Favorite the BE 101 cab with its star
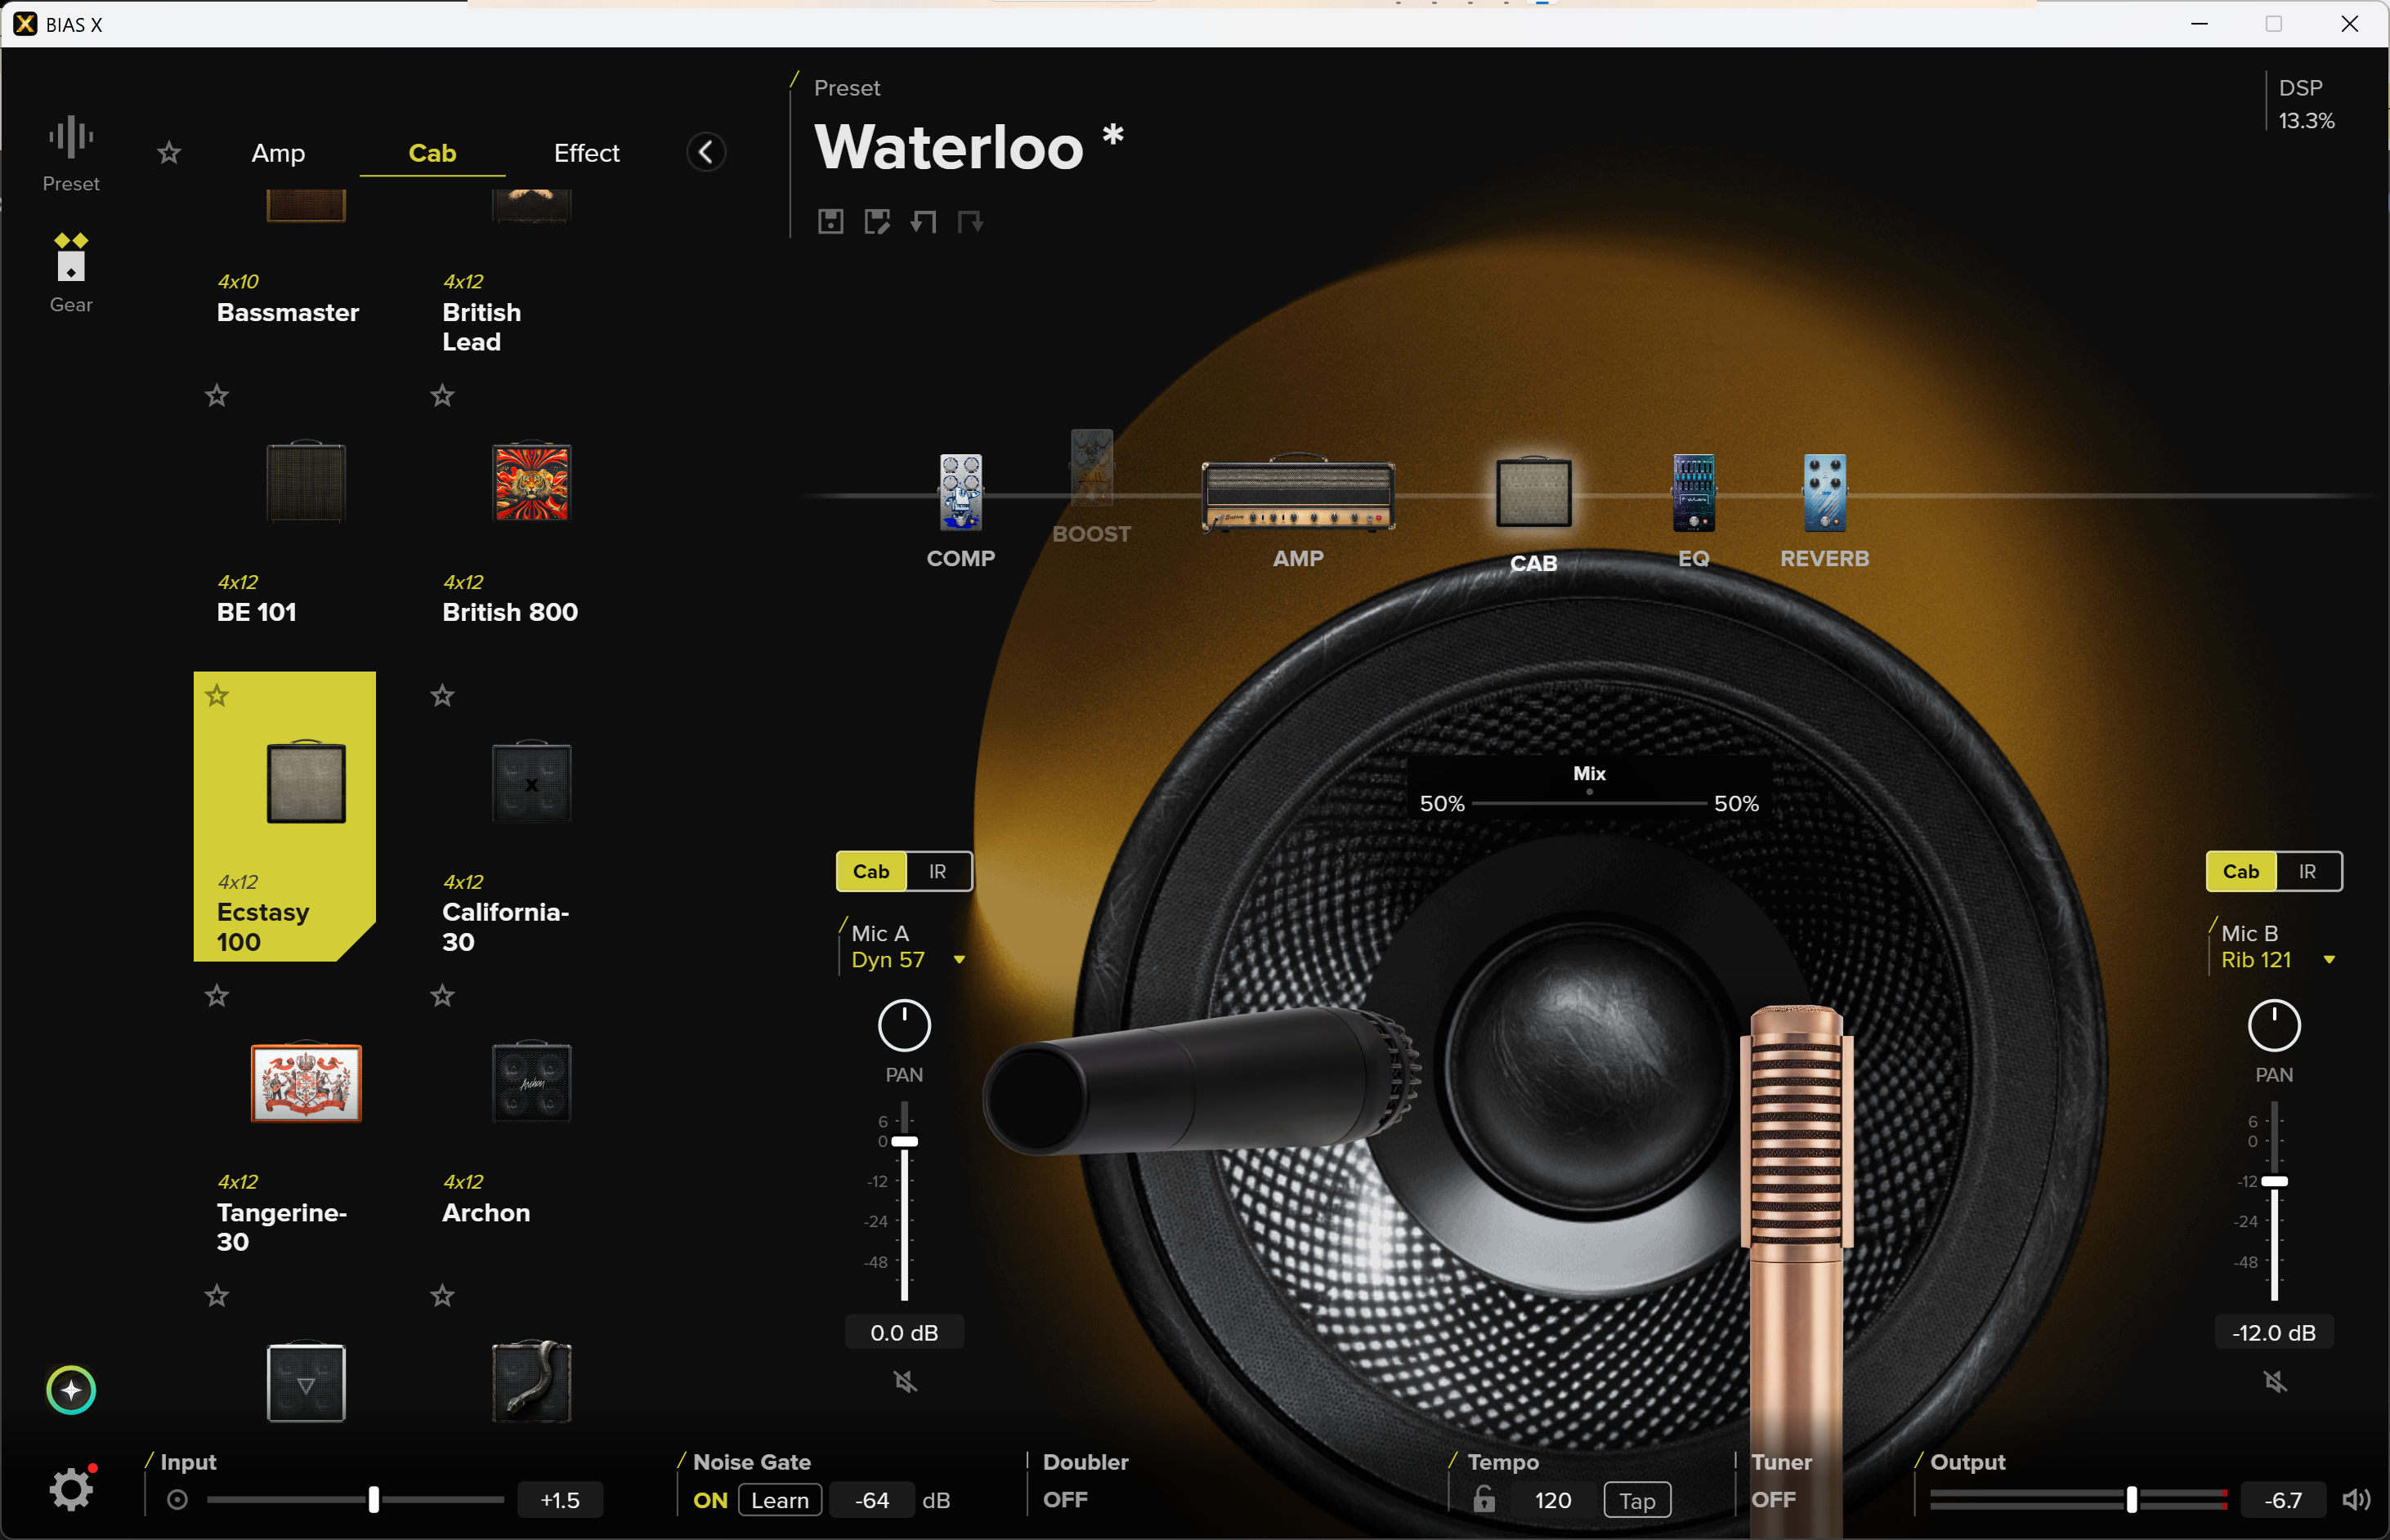This screenshot has height=1540, width=2390. (x=217, y=396)
